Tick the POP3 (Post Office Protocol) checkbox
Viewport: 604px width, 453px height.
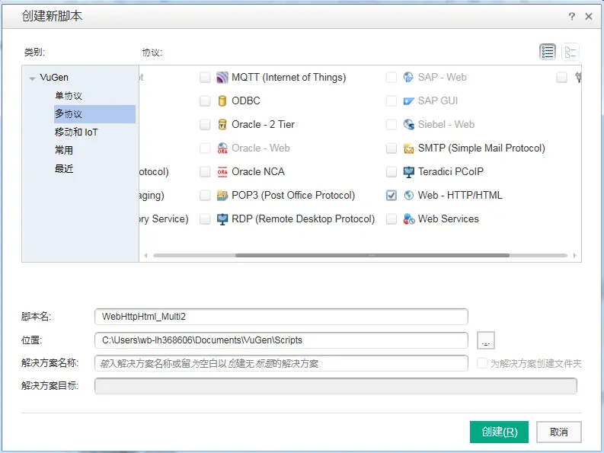click(205, 196)
